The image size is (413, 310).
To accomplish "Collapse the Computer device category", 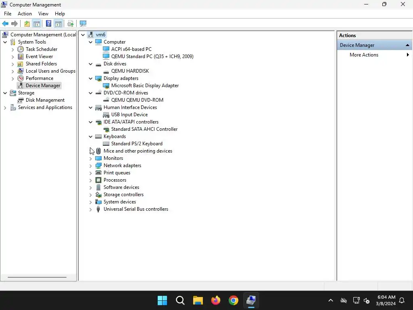I will pyautogui.click(x=91, y=42).
